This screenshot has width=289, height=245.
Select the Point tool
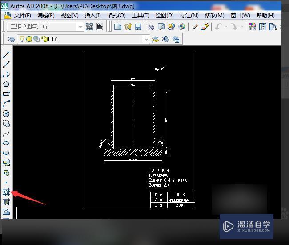7,182
